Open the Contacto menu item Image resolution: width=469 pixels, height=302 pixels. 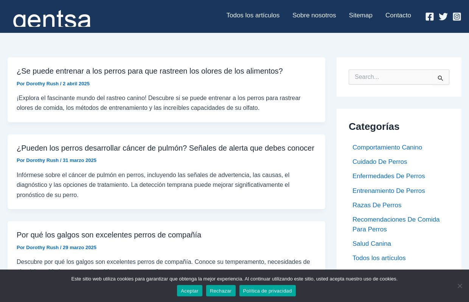tap(398, 15)
